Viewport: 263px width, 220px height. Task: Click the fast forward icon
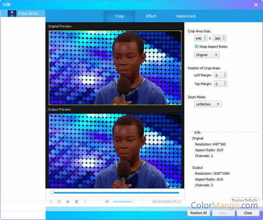[68, 202]
